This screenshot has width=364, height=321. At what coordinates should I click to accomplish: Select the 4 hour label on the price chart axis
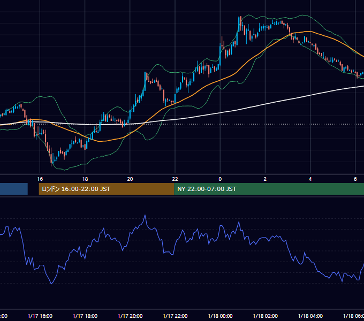coord(310,179)
